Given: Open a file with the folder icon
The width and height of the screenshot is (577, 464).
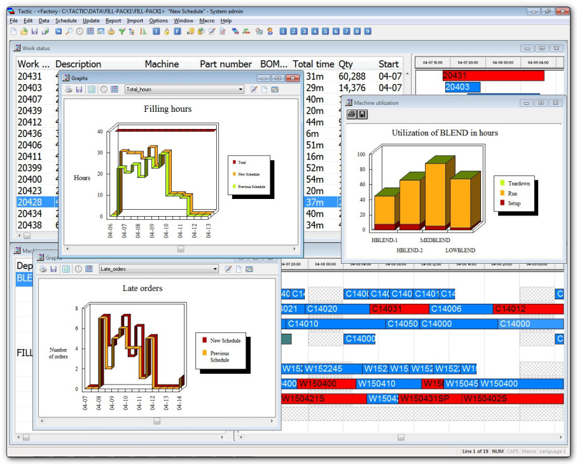Looking at the screenshot, I should tap(24, 31).
